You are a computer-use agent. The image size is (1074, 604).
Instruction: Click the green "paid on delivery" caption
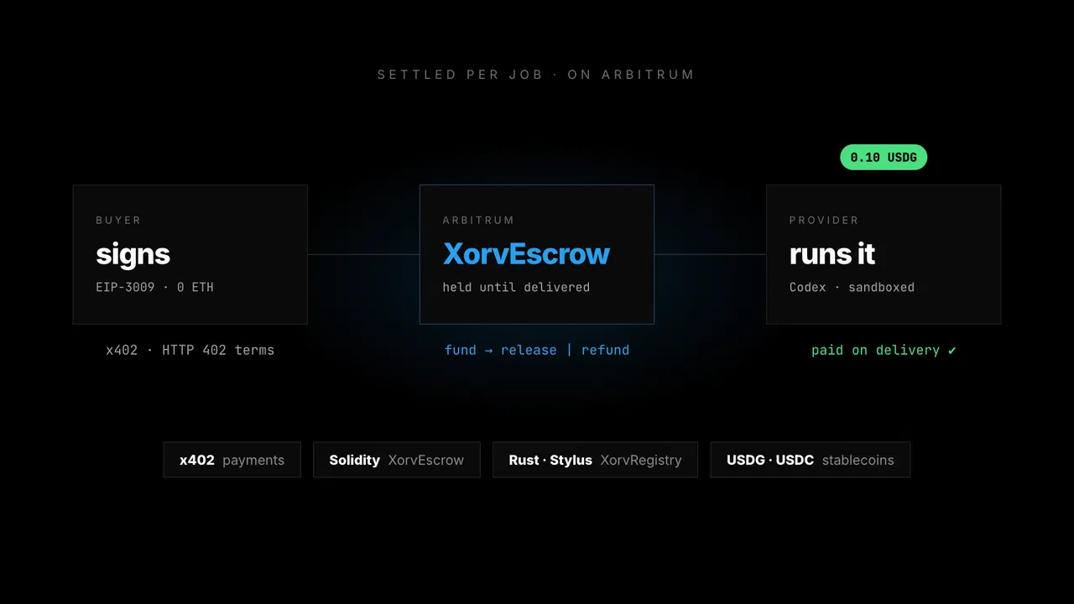884,350
